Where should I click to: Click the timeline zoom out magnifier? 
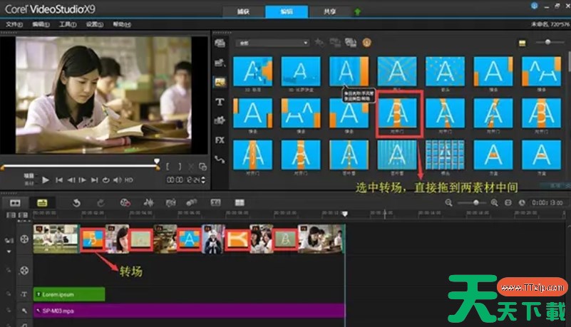point(449,203)
